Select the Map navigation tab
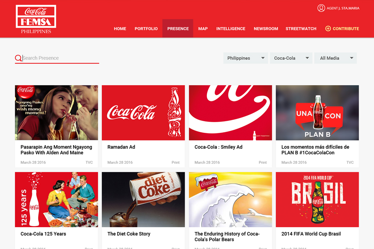This screenshot has width=374, height=249. click(203, 29)
